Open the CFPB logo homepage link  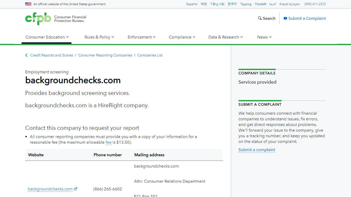(56, 19)
